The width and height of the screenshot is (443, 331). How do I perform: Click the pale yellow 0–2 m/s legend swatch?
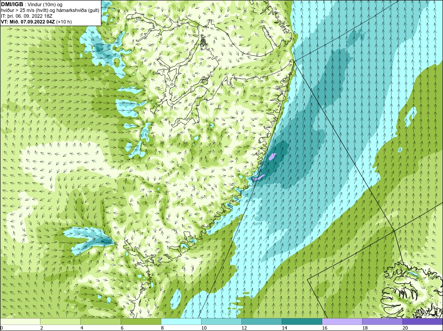[20, 321]
